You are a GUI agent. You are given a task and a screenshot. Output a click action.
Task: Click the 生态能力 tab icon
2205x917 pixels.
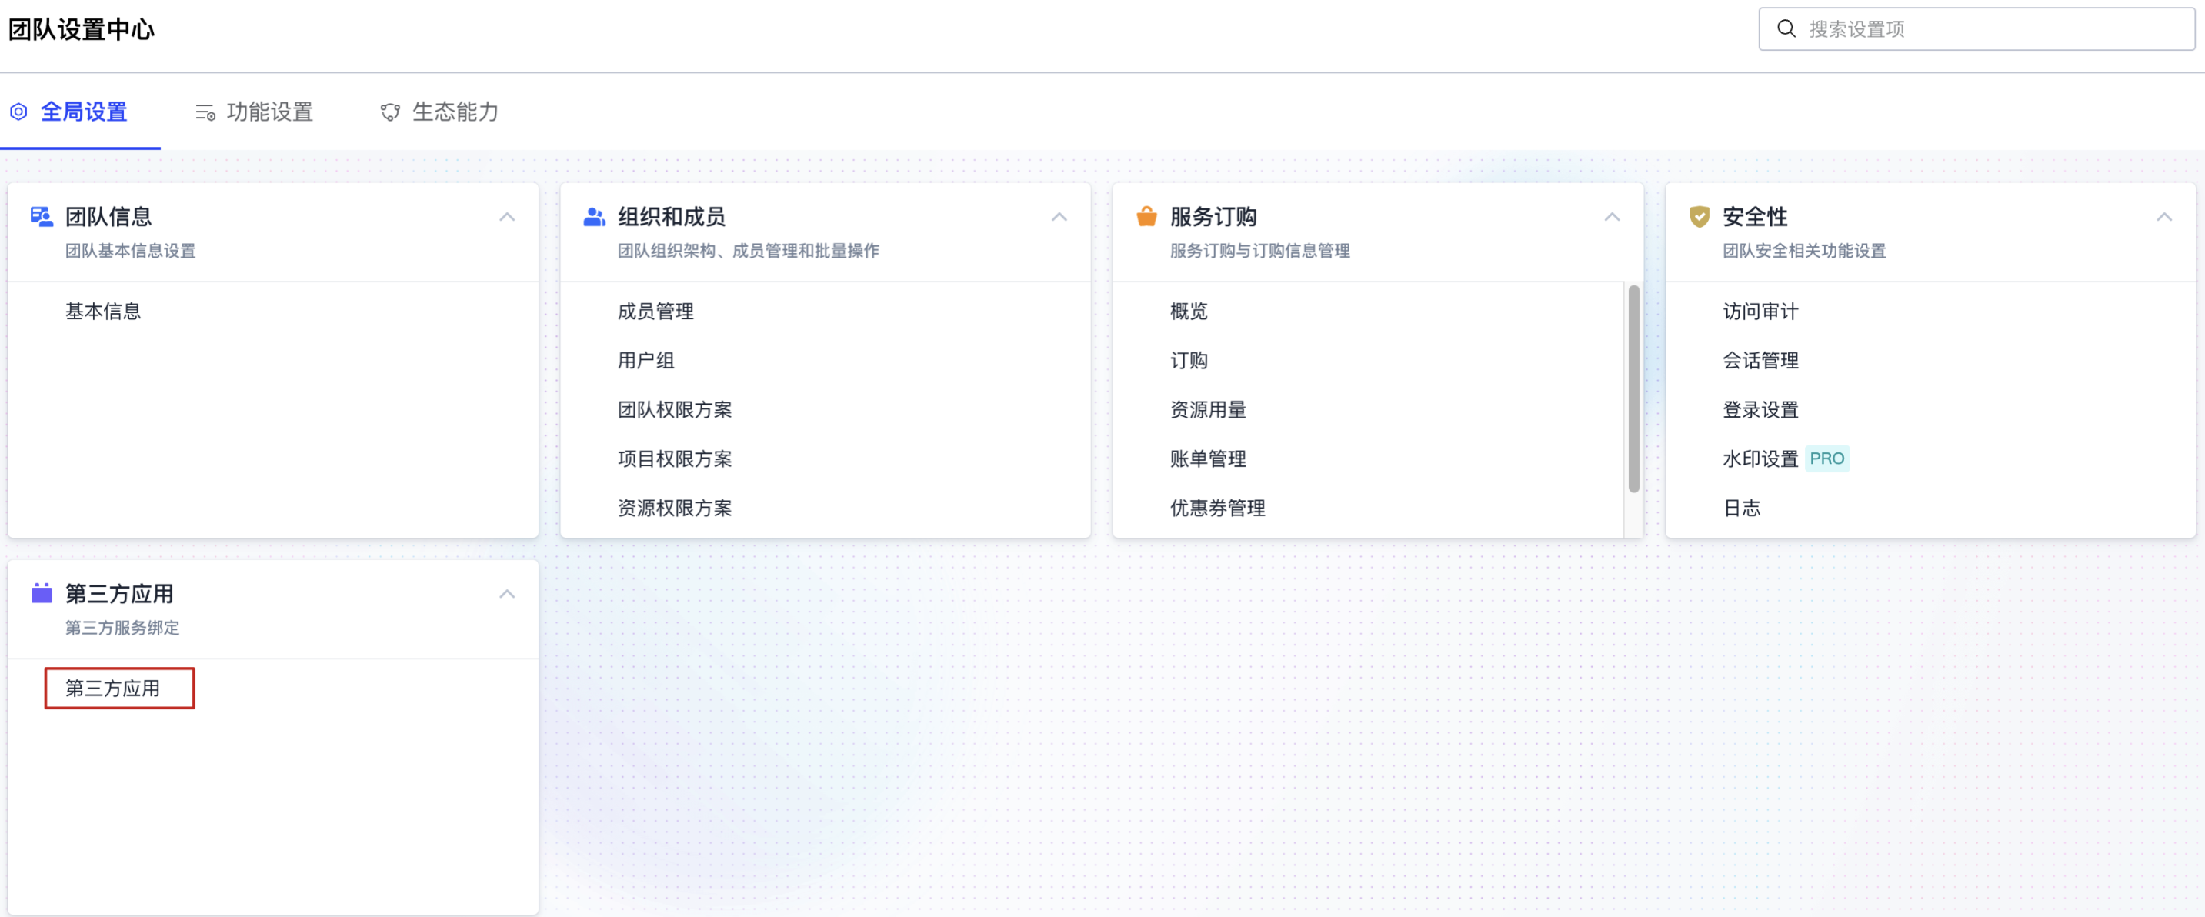(390, 112)
